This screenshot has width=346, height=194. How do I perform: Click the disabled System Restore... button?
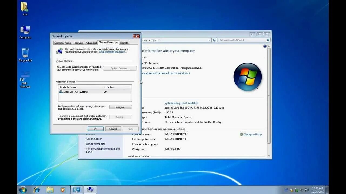(119, 68)
